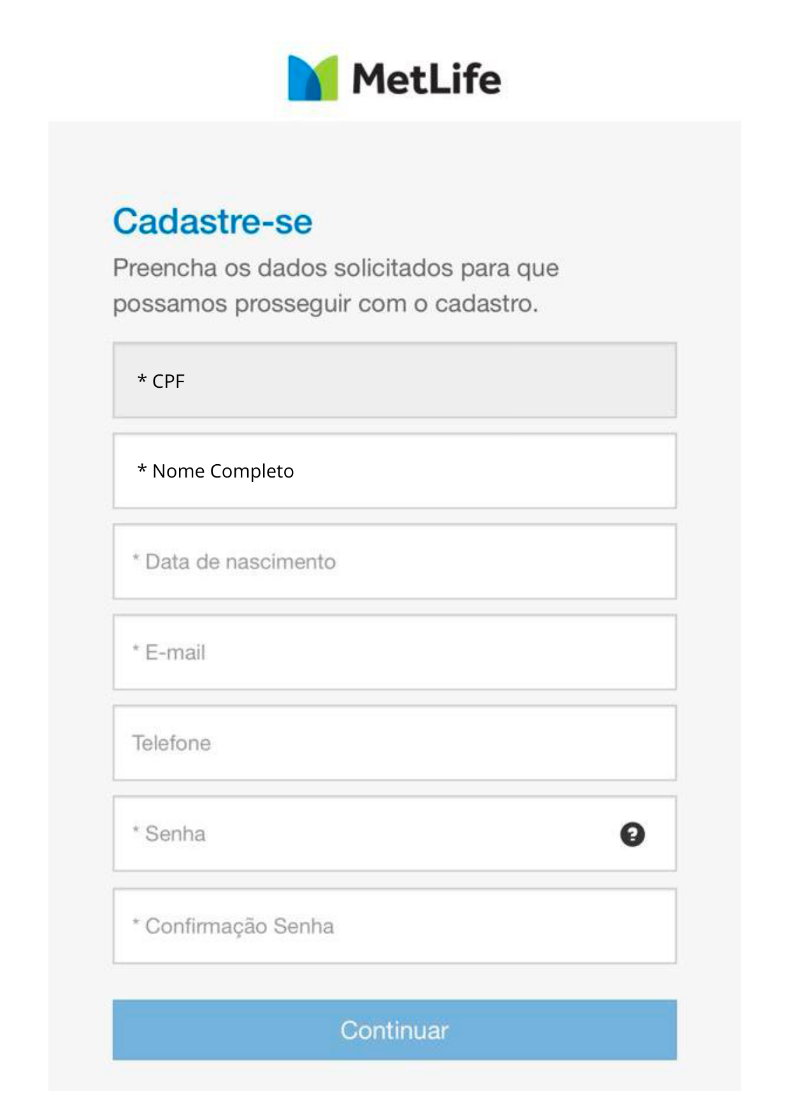This screenshot has width=790, height=1113.
Task: Click the 'possamos prosseguir com o cadastro' line
Action: [x=325, y=304]
